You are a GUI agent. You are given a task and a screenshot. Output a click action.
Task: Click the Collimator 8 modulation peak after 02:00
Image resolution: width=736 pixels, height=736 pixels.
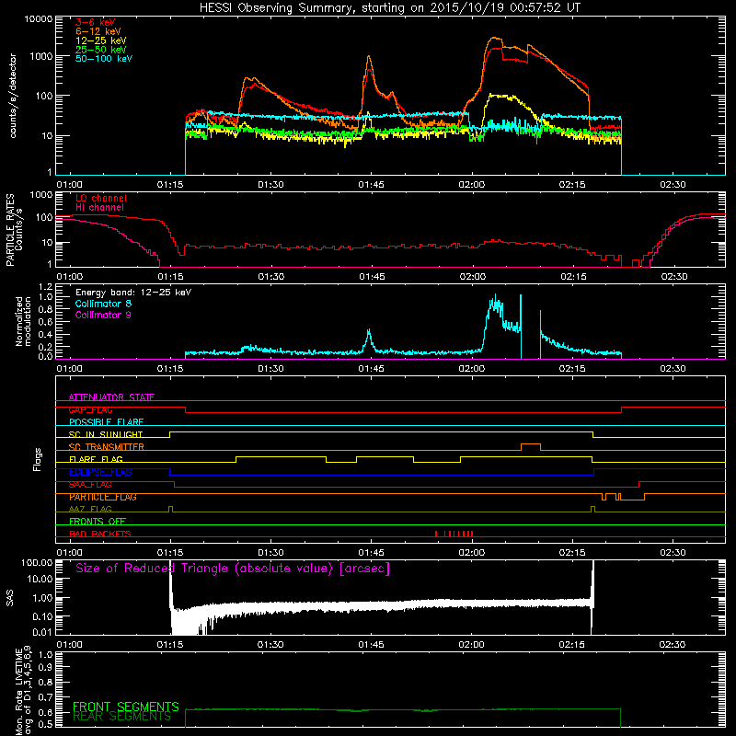point(495,301)
